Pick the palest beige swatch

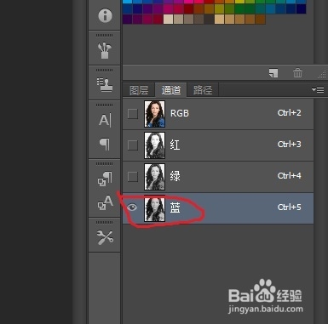(x=169, y=20)
